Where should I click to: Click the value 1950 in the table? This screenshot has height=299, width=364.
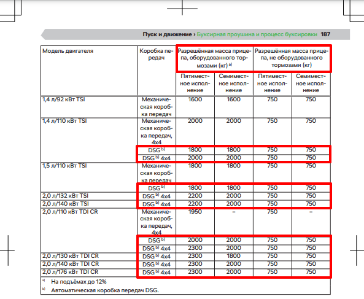pos(195,212)
